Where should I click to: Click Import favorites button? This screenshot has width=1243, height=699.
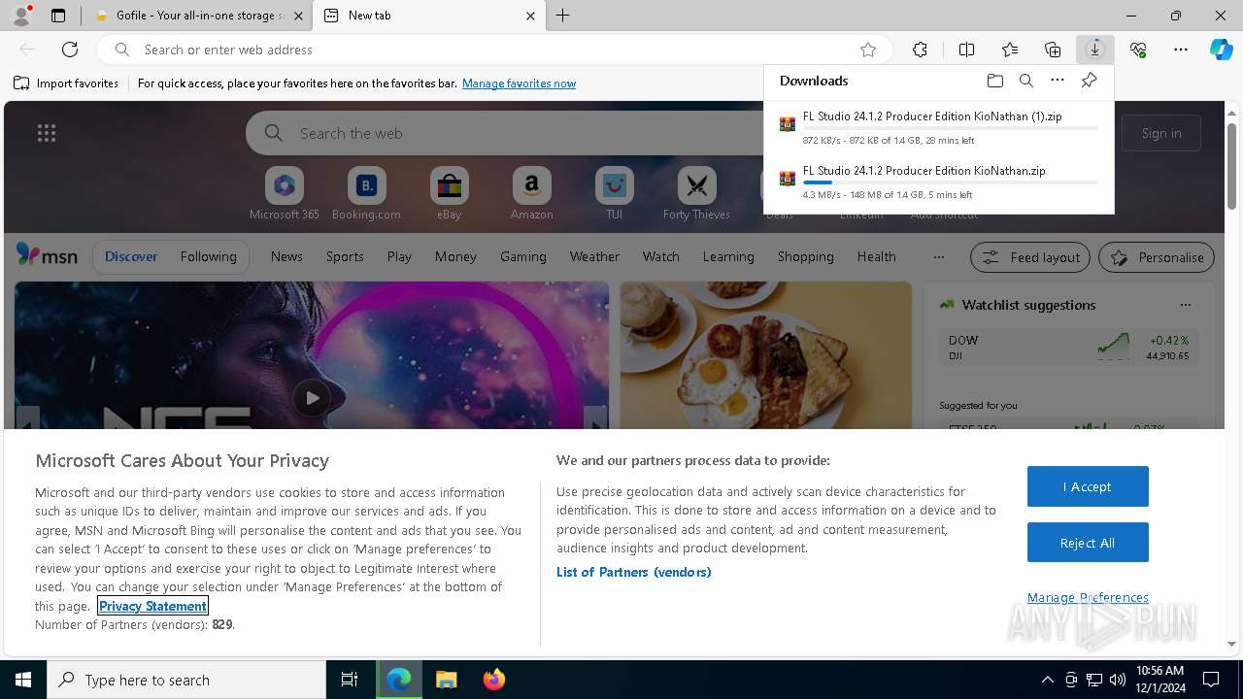[x=66, y=83]
